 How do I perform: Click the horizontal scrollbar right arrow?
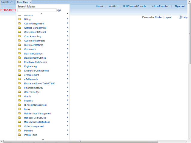186,141
